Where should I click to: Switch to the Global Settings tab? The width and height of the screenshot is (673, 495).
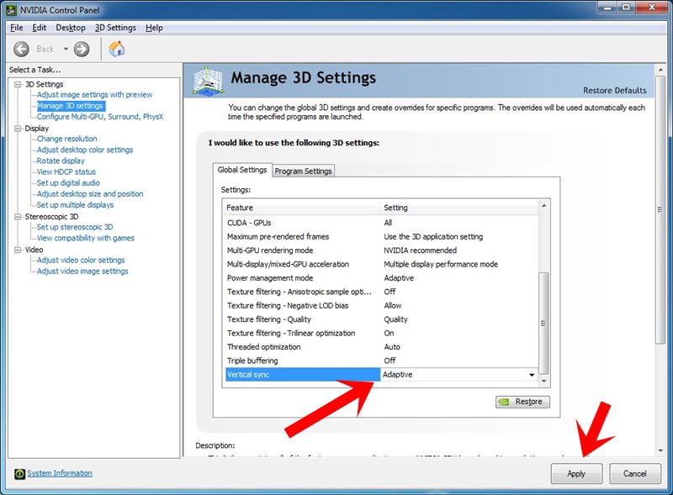pos(242,170)
